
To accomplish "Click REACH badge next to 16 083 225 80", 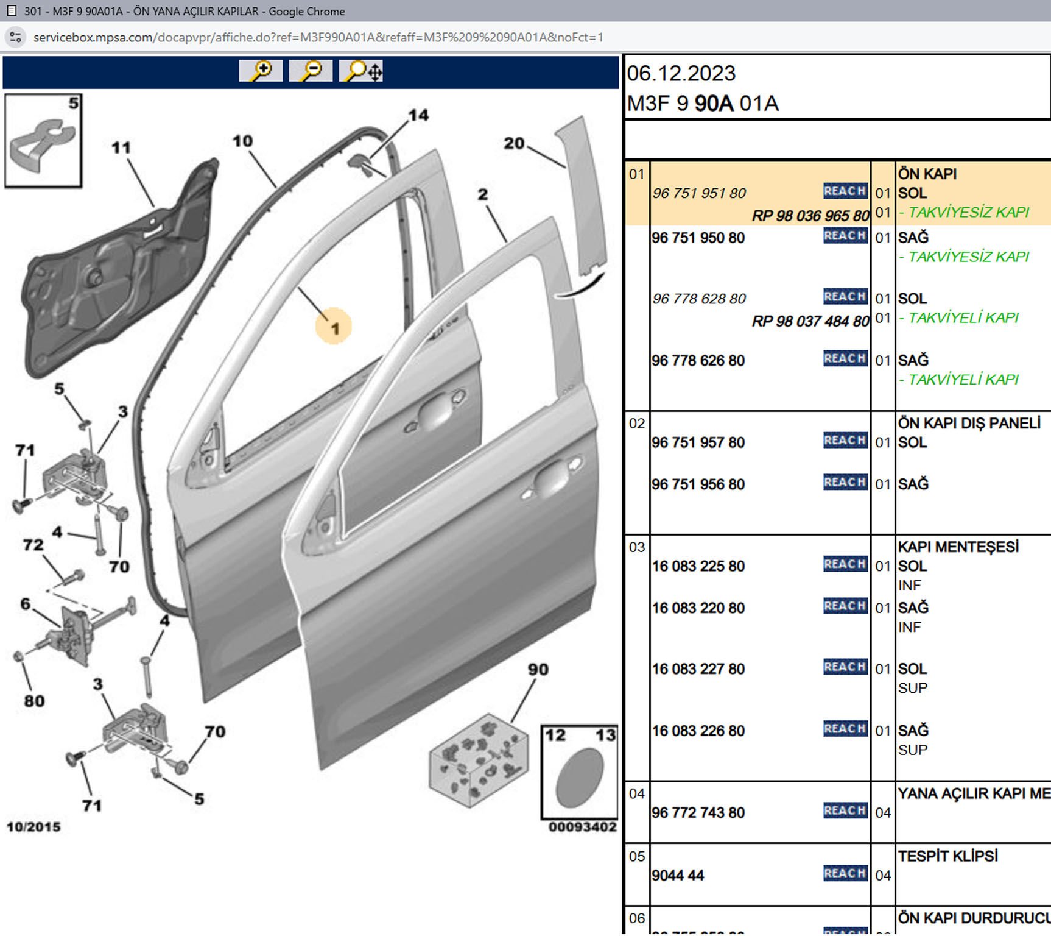I will pyautogui.click(x=845, y=564).
